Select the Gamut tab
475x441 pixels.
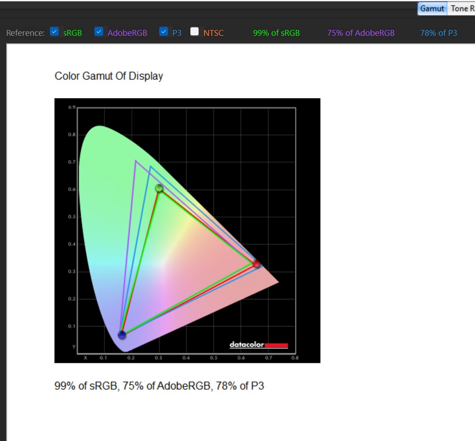pyautogui.click(x=432, y=8)
